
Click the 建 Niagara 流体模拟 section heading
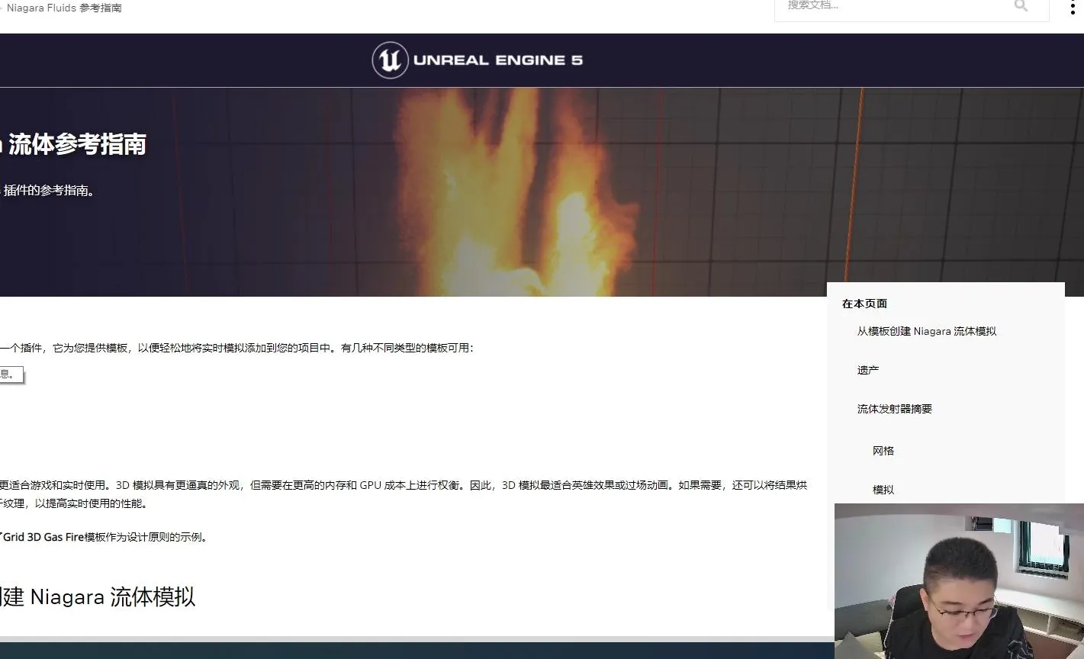99,597
